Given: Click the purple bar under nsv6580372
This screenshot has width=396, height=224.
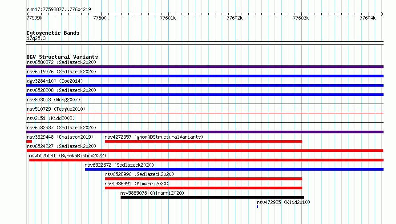Looking at the screenshot, I should (205, 67).
